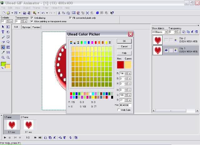200x145 pixels.
Task: Click the Undo arrow icon
Action: [43, 13]
